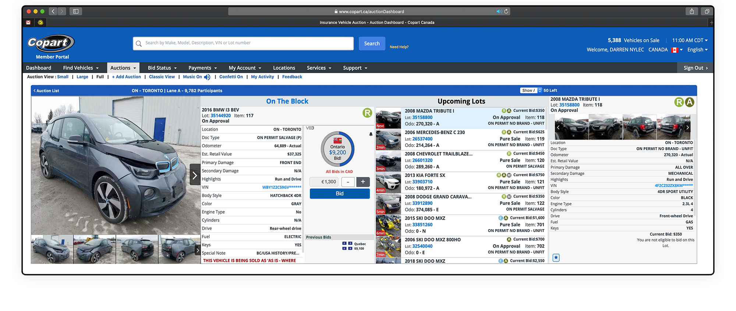Open lot 33912890 Dodge Grand Caravan link

tap(422, 203)
